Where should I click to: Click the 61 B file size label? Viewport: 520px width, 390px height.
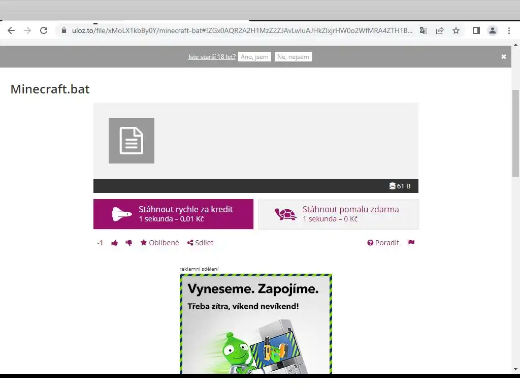(404, 186)
